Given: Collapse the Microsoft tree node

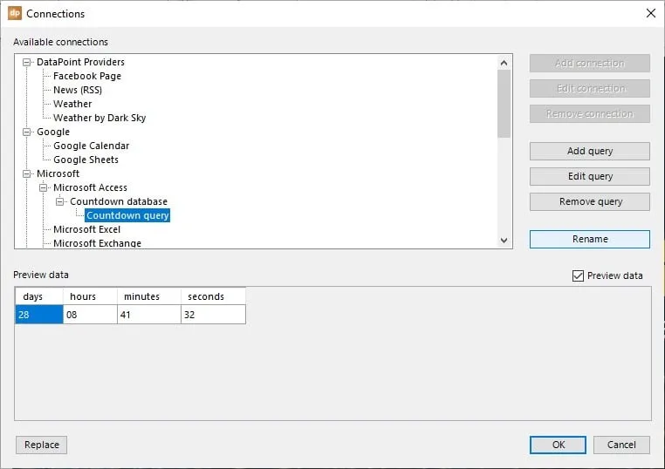Looking at the screenshot, I should [27, 173].
